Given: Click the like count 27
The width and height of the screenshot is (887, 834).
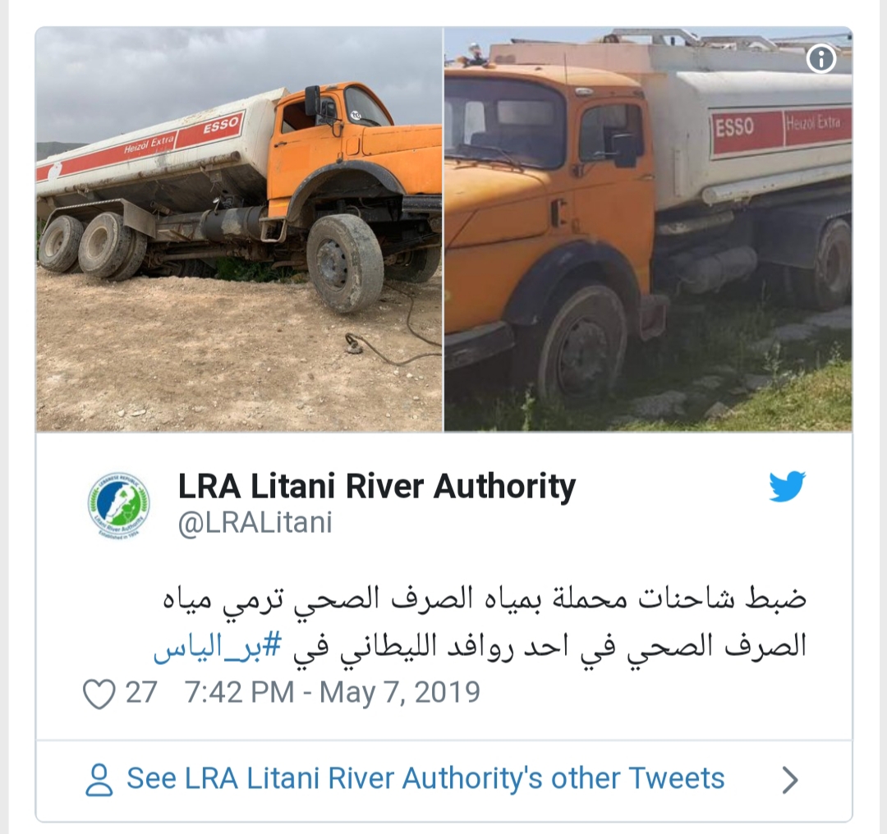Looking at the screenshot, I should coord(141,693).
